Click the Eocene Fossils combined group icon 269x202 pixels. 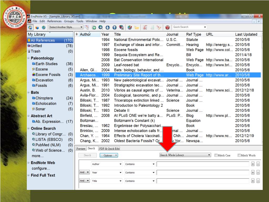pyautogui.click(x=34, y=75)
